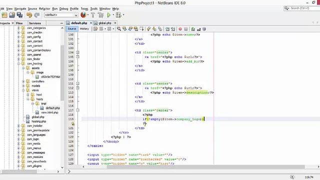Open the Window menu
This screenshot has height=180, width=320.
click(104, 8)
